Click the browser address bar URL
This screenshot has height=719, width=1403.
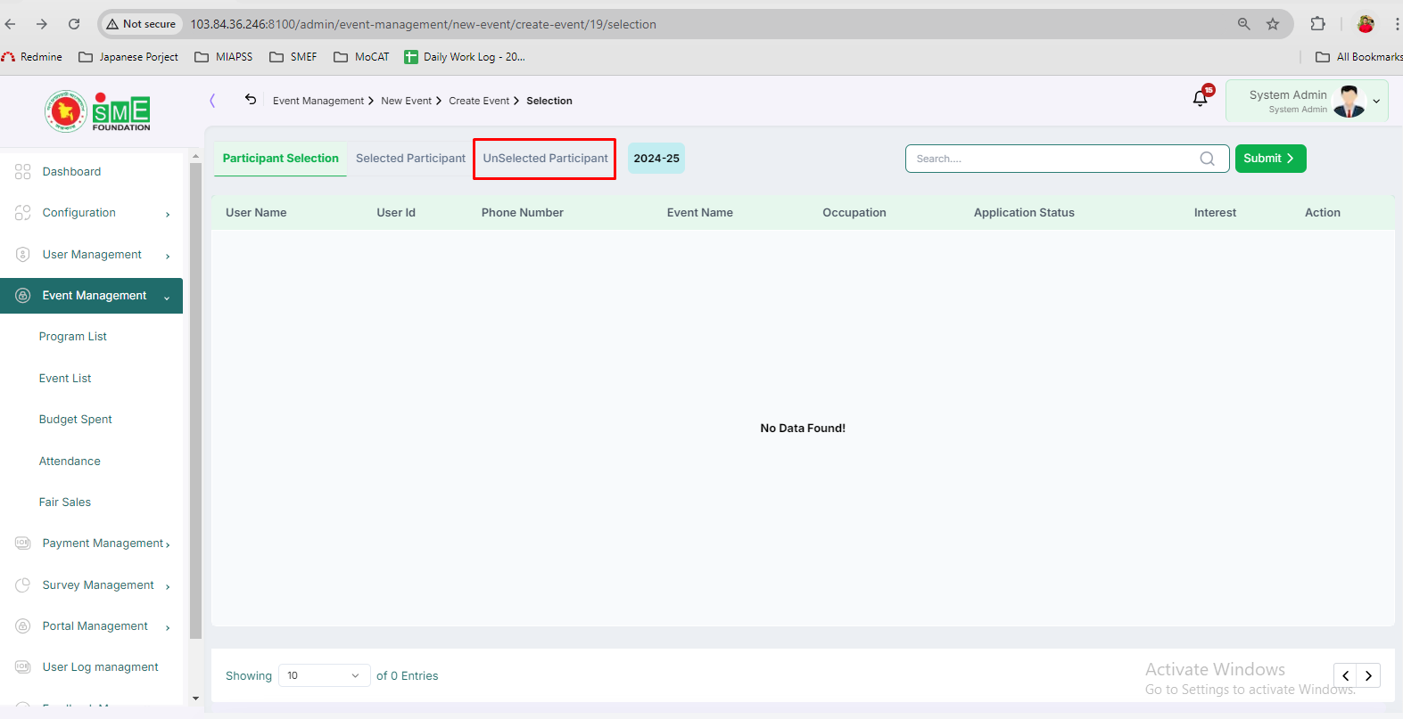[x=423, y=24]
